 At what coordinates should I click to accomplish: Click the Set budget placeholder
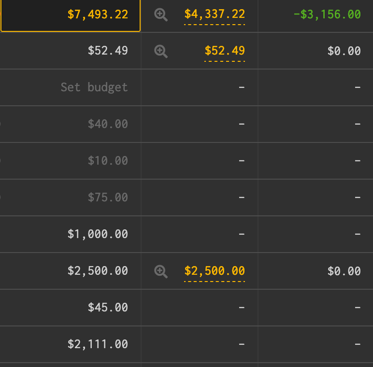pos(94,87)
